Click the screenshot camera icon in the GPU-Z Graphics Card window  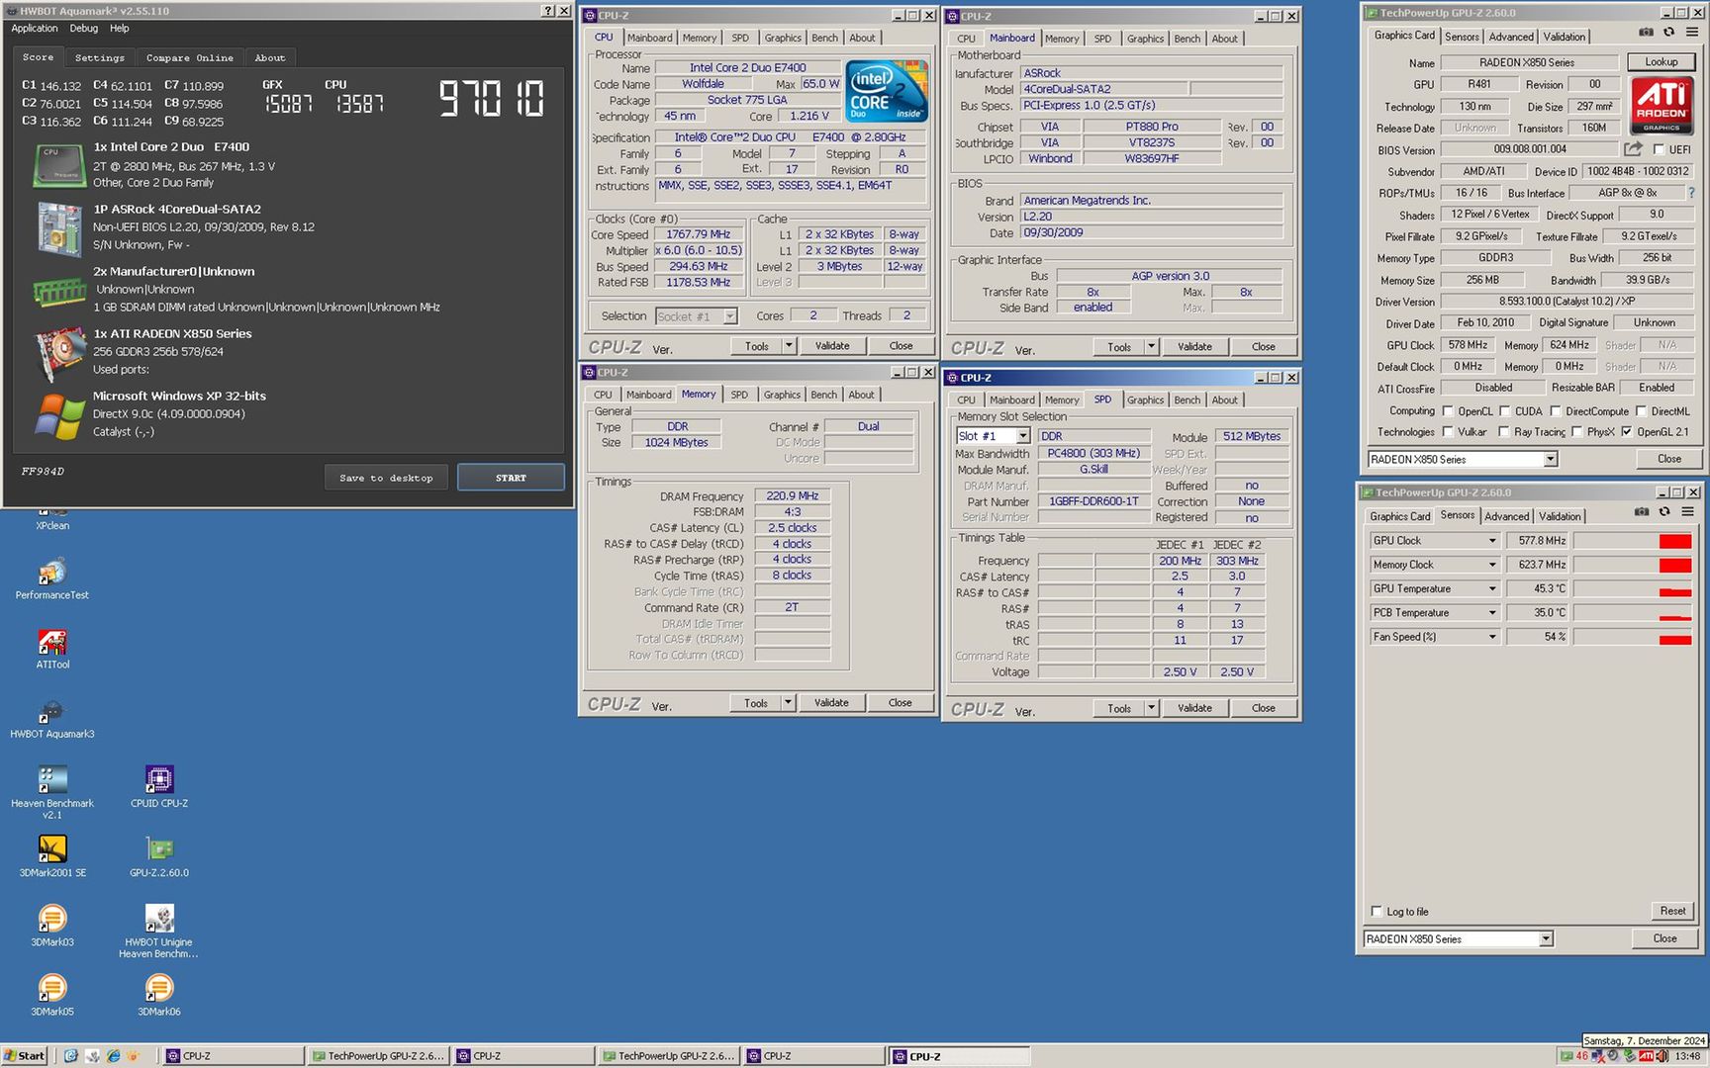[x=1645, y=33]
